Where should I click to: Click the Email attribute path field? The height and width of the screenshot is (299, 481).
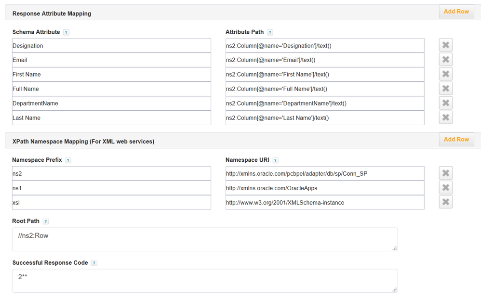[324, 60]
